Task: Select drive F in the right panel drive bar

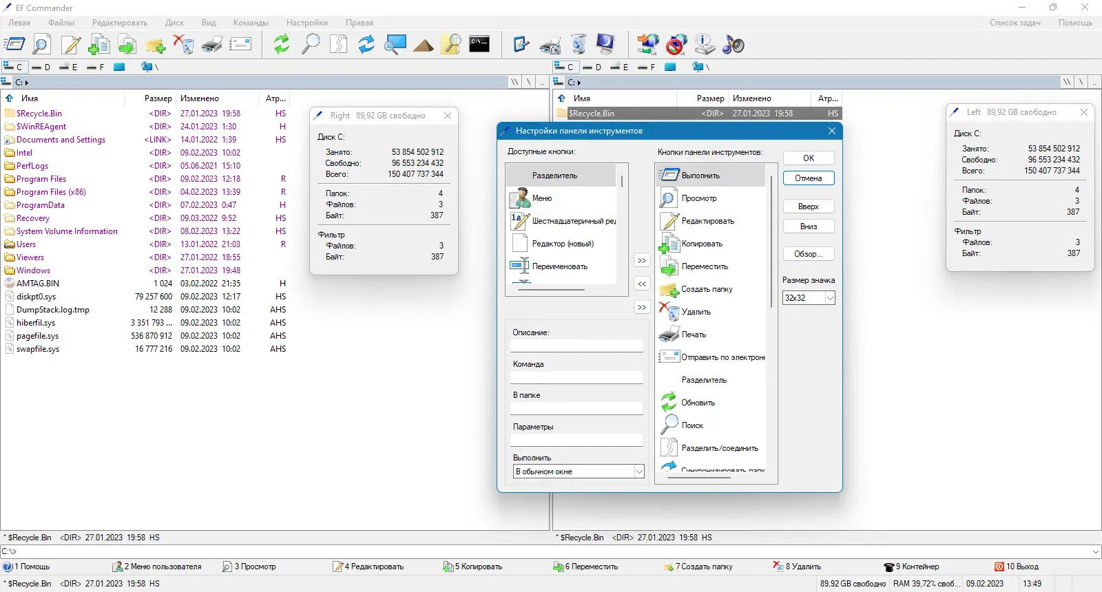Action: [646, 67]
